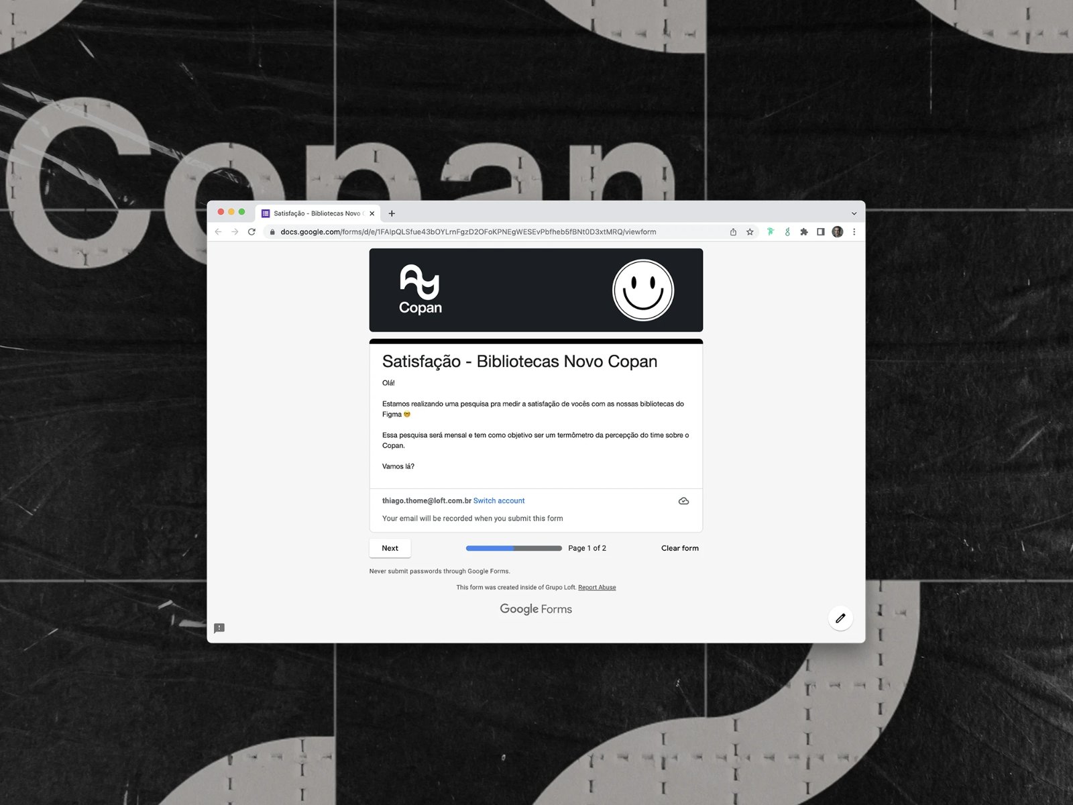This screenshot has width=1073, height=805.
Task: Click the report feedback icon at bottom left
Action: (x=219, y=629)
